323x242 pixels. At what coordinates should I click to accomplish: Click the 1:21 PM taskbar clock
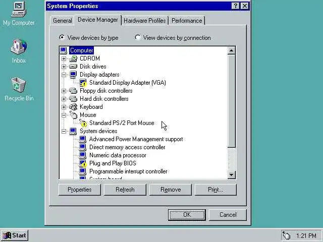click(x=306, y=235)
